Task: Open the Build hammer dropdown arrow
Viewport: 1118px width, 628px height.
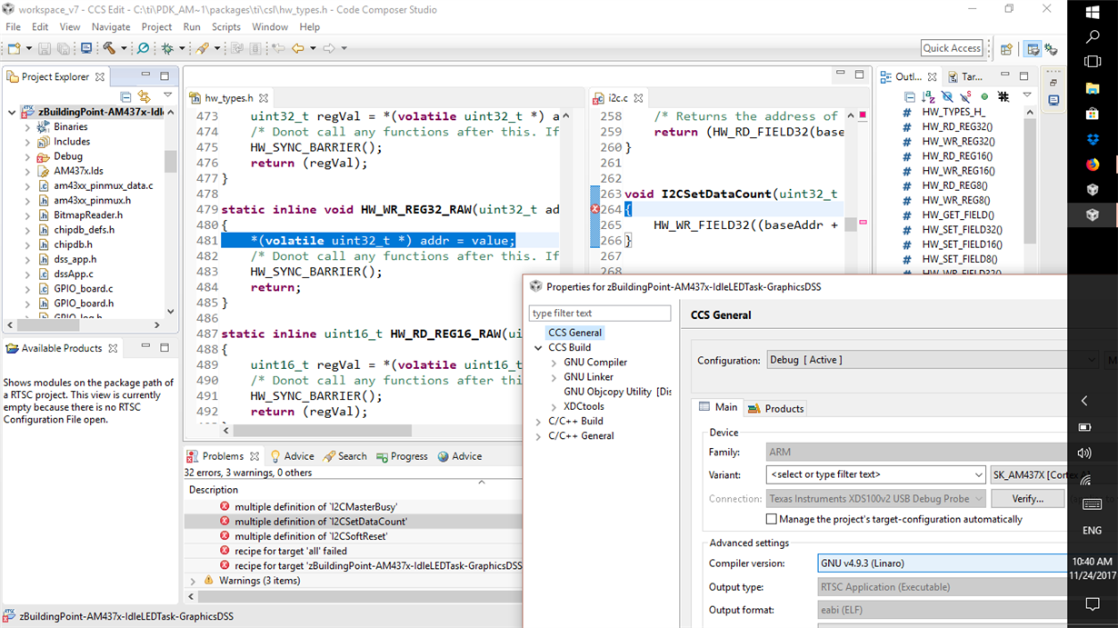Action: [124, 49]
